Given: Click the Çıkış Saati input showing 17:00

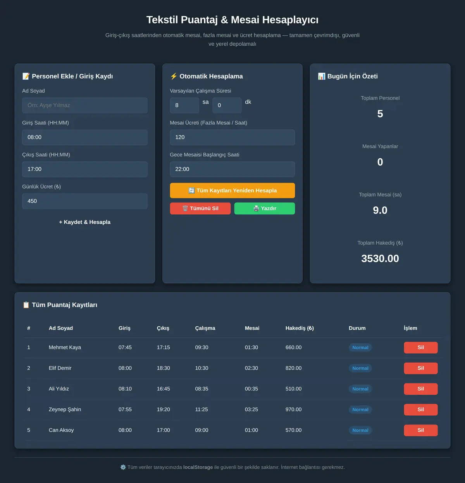Looking at the screenshot, I should click(x=85, y=169).
